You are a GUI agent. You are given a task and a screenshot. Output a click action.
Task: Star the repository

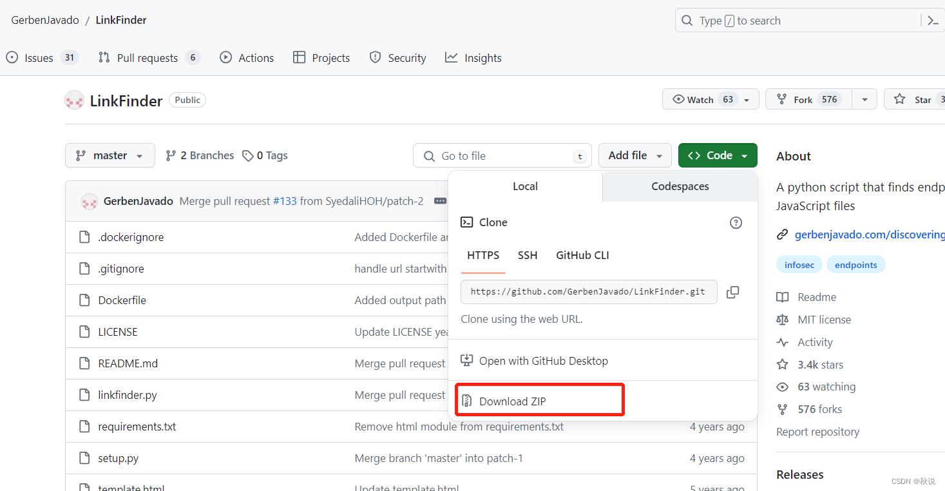click(915, 99)
